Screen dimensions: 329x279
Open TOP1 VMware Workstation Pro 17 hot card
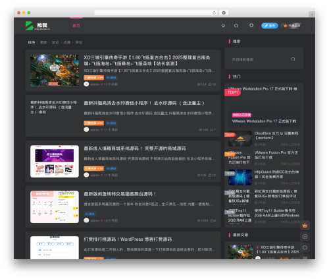[264, 107]
